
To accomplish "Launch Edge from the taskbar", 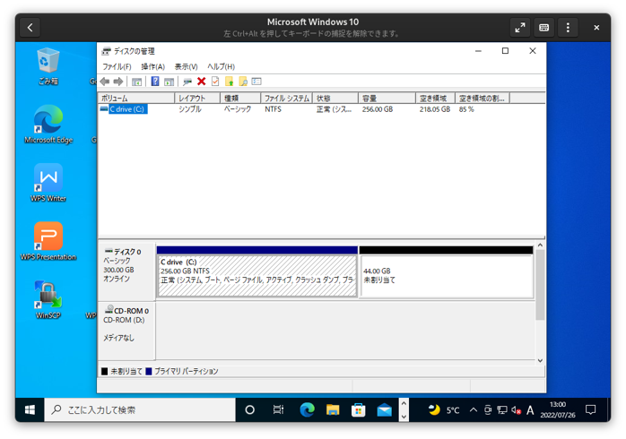I will [x=307, y=410].
